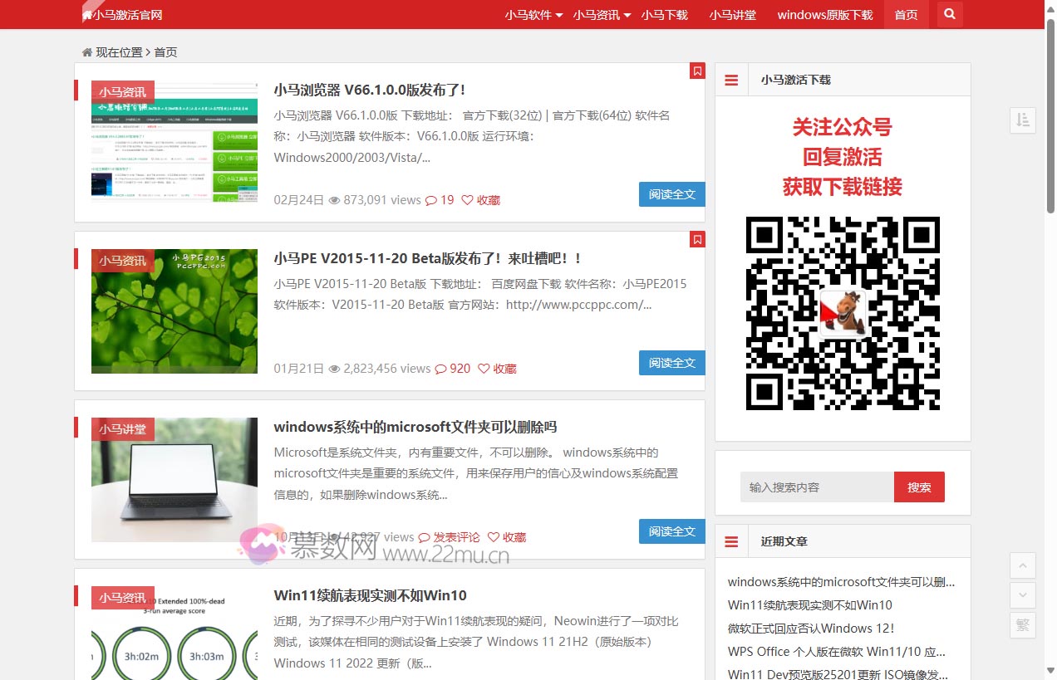Click the article sort-order icon in sidebar
The image size is (1057, 680).
1022,120
